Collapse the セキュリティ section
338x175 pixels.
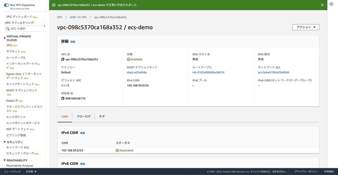coord(5,142)
